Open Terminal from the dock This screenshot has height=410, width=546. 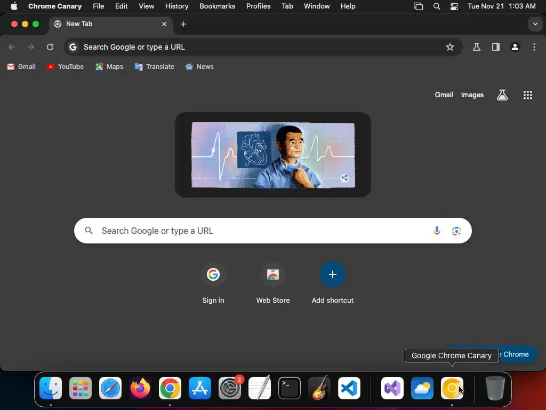click(290, 388)
